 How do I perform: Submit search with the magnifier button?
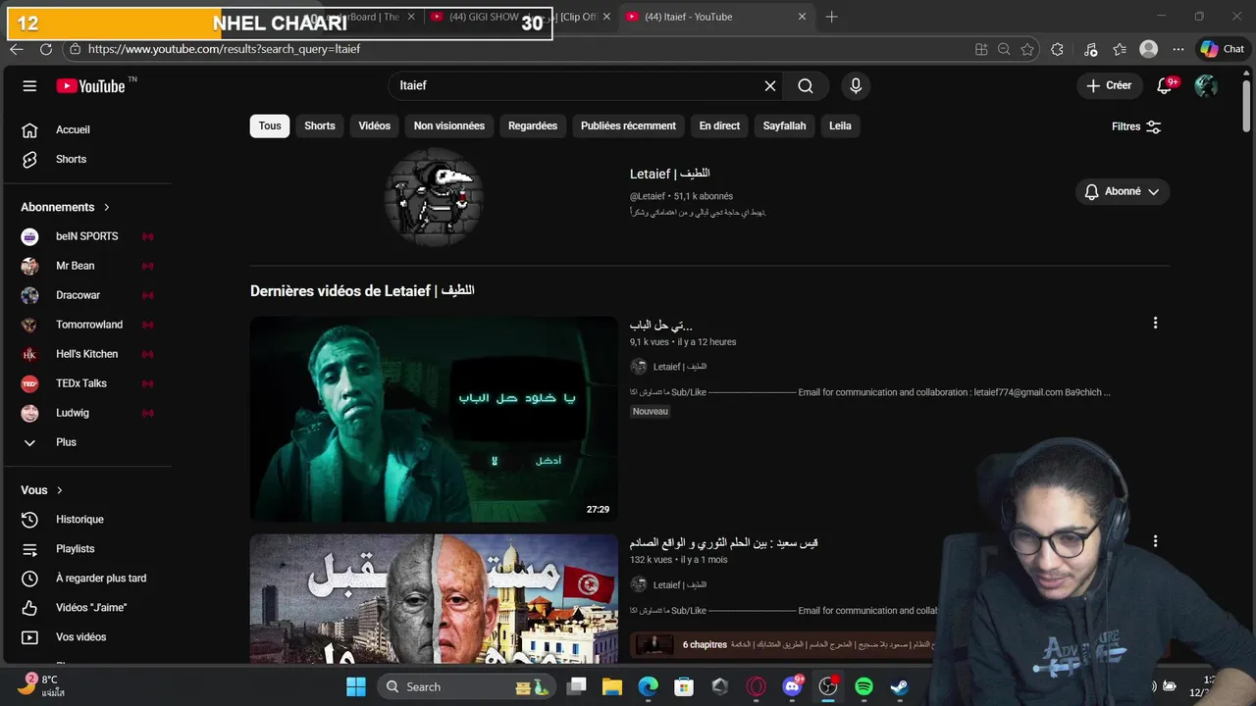806,86
